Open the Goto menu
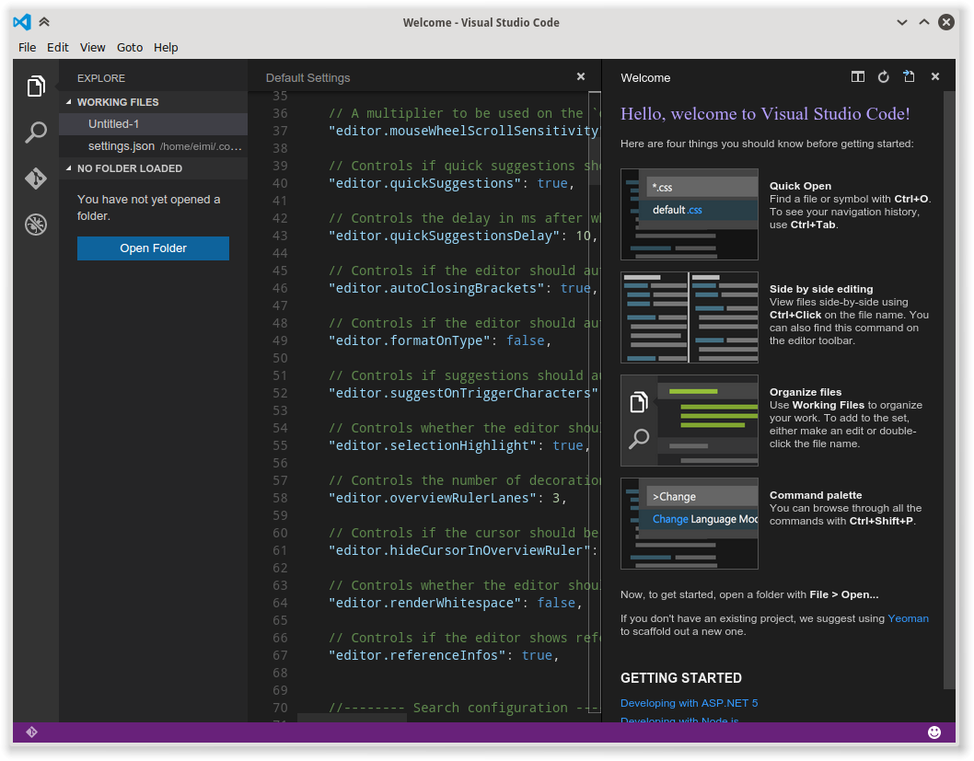Viewport: 974px width, 761px height. coord(129,47)
